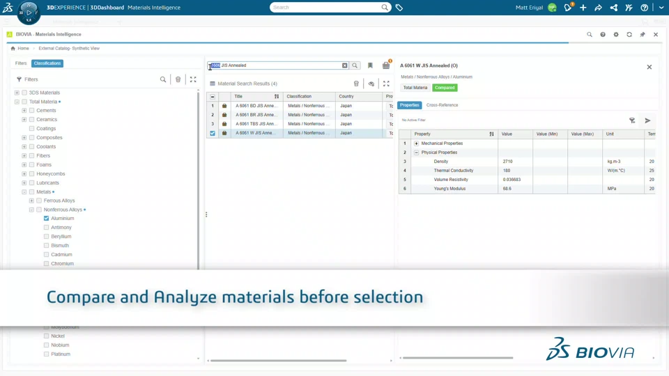Screen dimensions: 669x376
Task: Switch to the Cross-Reference tab
Action: [442, 105]
